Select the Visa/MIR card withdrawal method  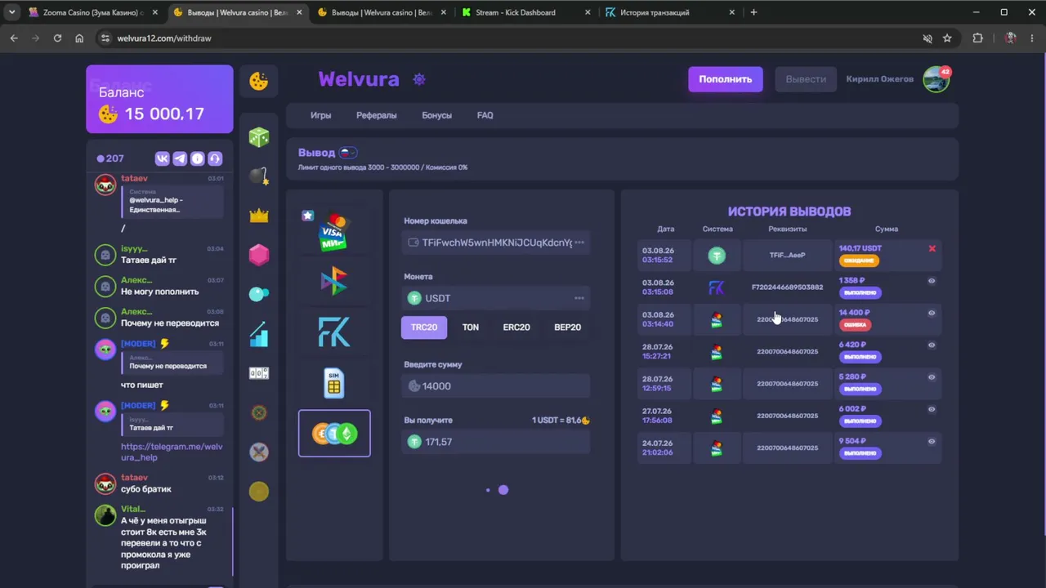(334, 231)
